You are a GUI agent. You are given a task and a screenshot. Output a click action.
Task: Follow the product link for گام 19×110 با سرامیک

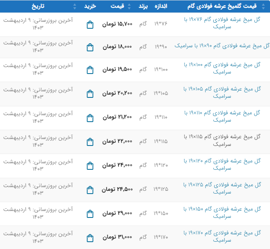coord(222,116)
